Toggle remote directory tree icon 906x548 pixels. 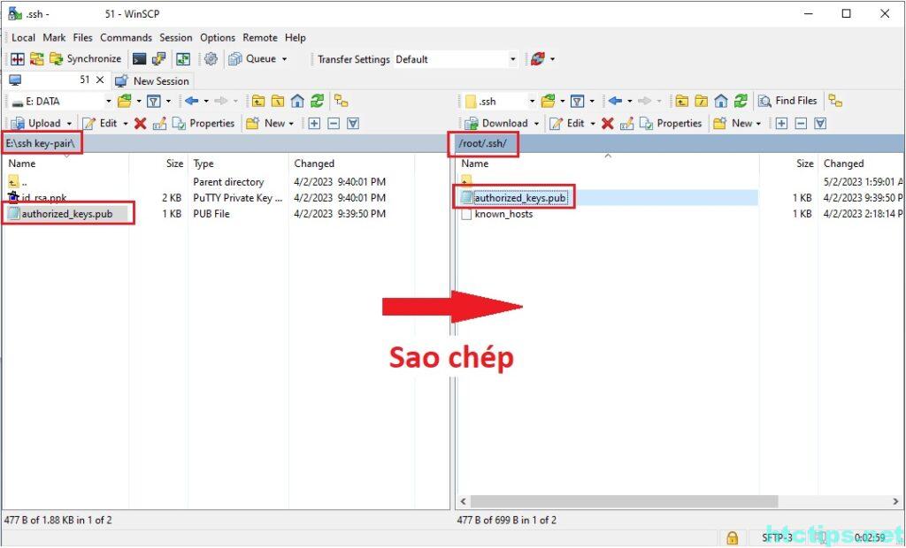click(x=835, y=101)
